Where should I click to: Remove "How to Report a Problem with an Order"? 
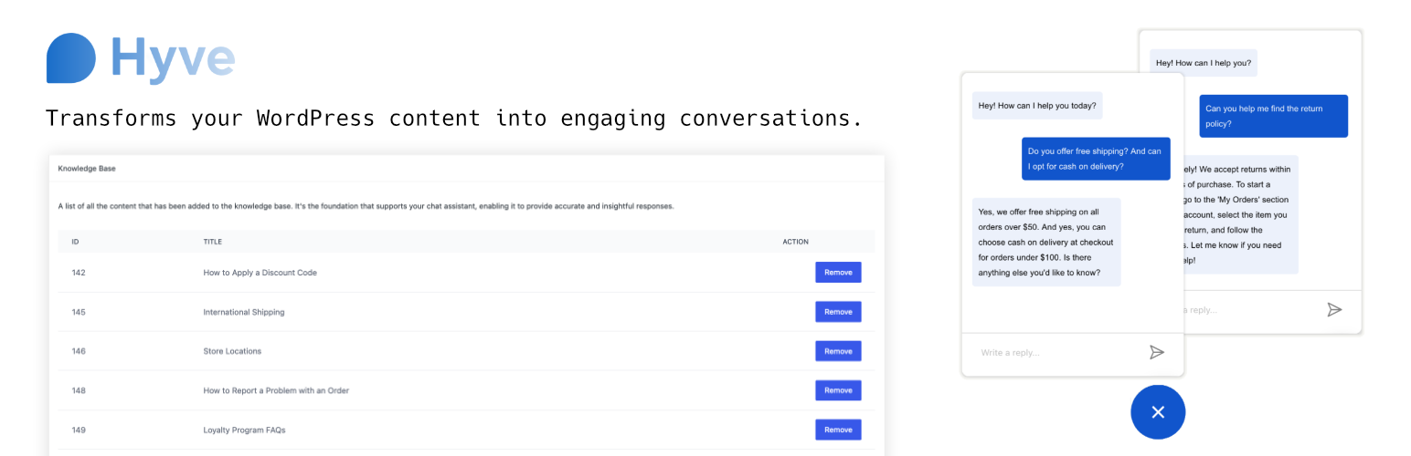837,390
